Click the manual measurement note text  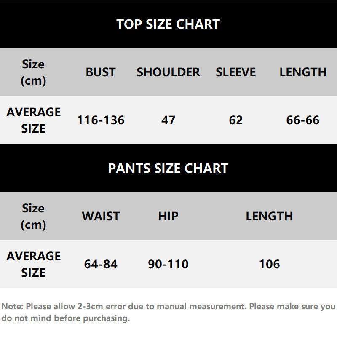[168, 312]
